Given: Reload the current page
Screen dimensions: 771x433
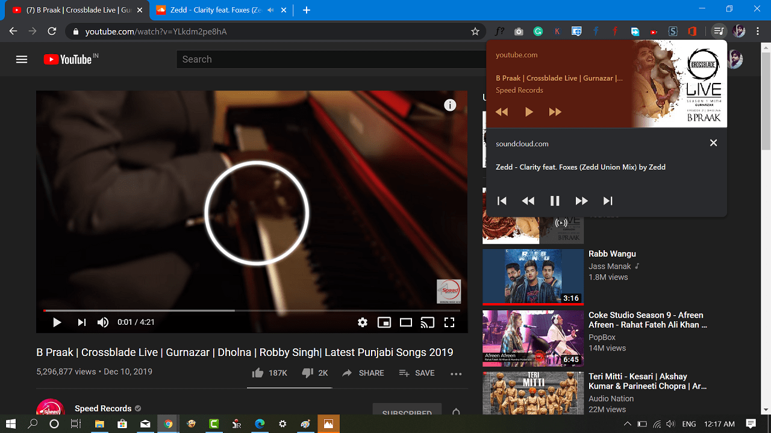Looking at the screenshot, I should [52, 31].
